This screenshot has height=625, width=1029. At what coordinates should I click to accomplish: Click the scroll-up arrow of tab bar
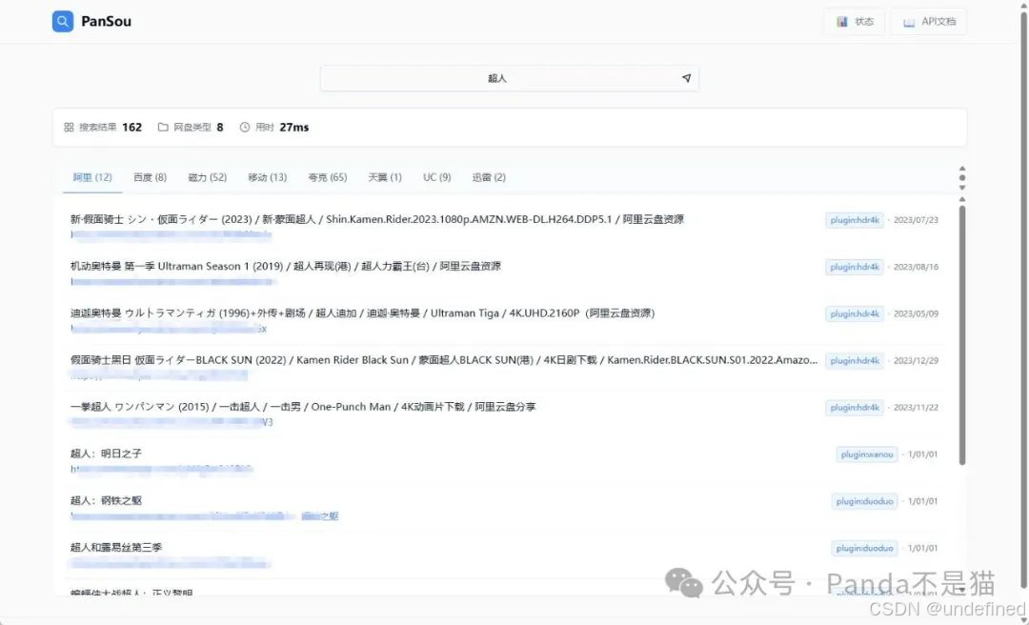(962, 169)
